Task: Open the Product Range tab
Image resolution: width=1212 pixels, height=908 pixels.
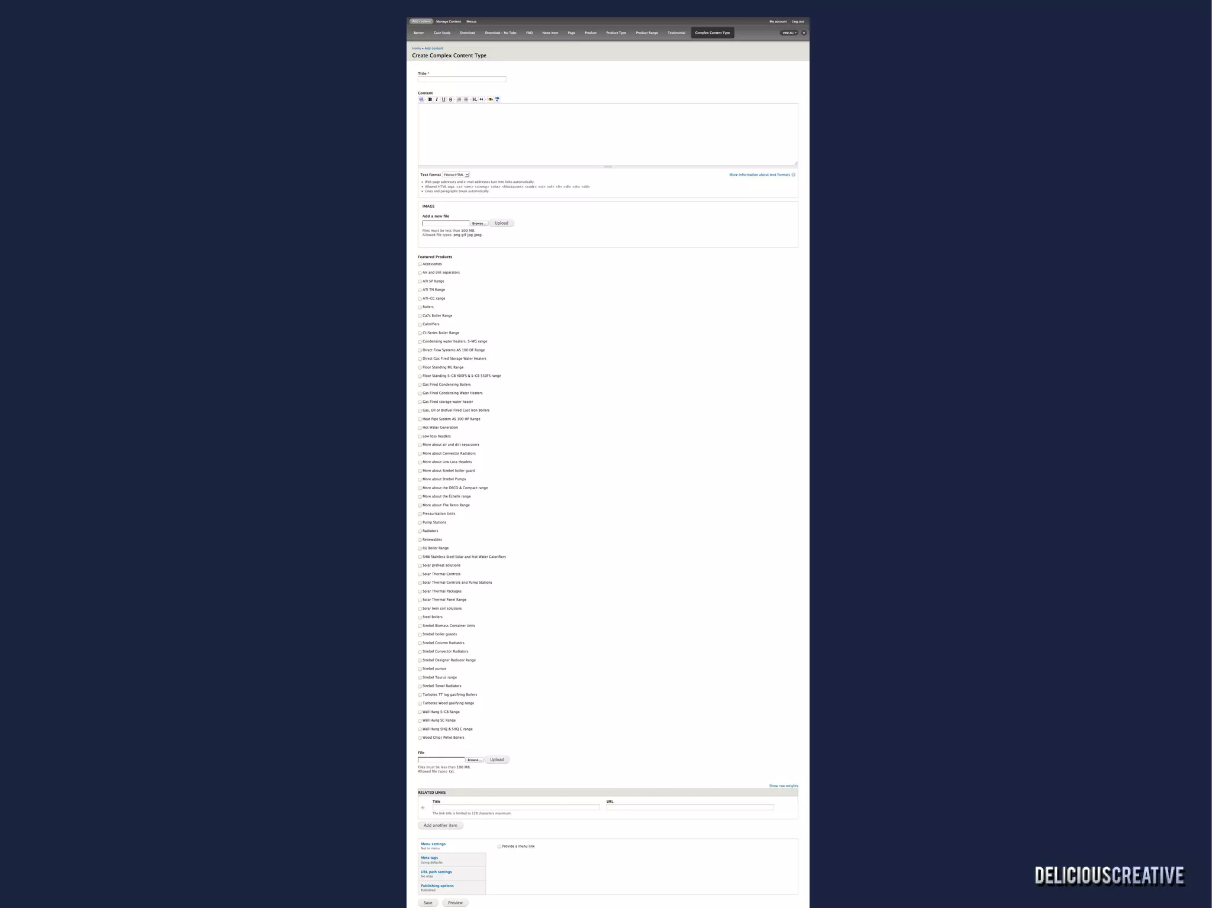Action: point(647,33)
